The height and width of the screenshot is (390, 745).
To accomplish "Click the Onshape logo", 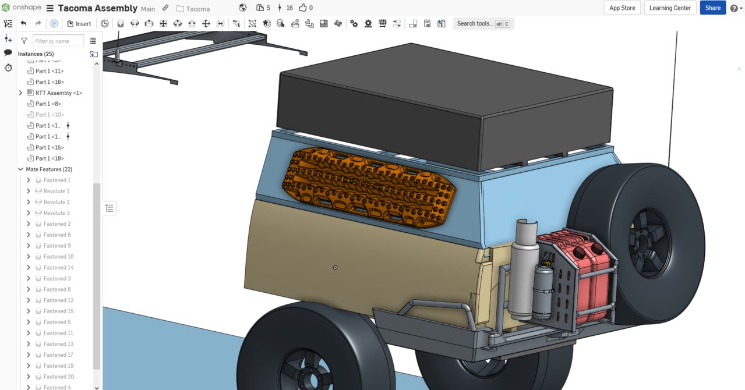I will (21, 8).
